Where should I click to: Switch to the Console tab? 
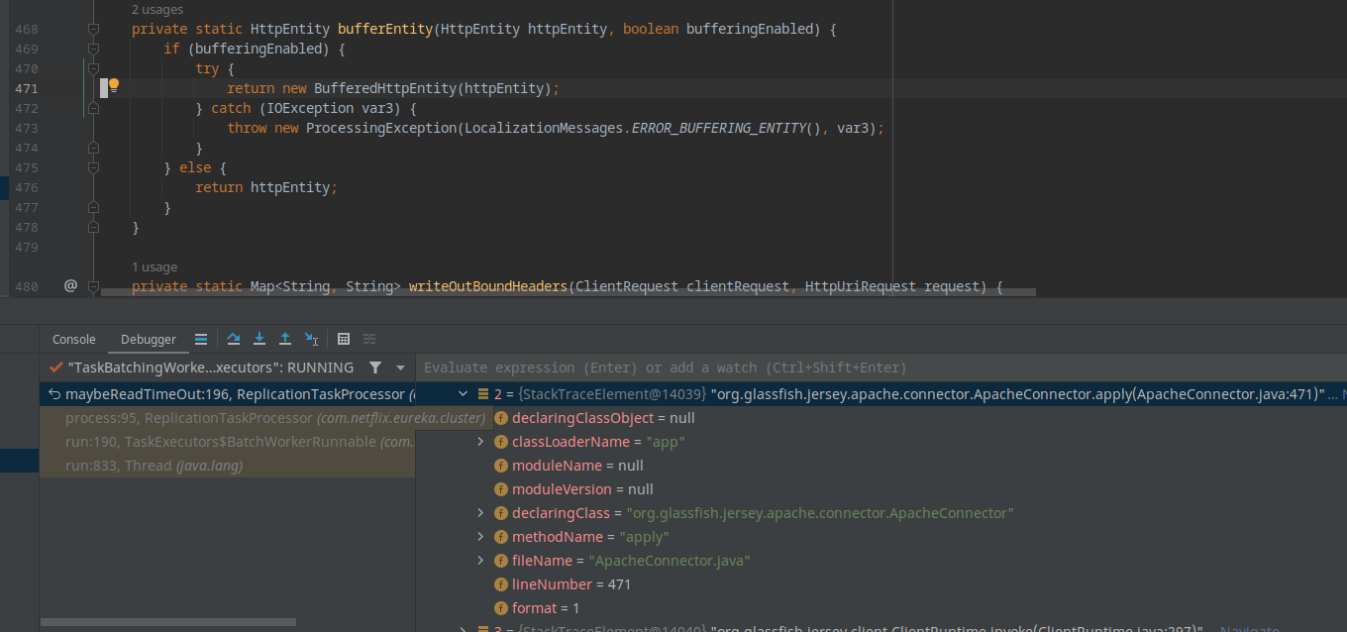74,340
